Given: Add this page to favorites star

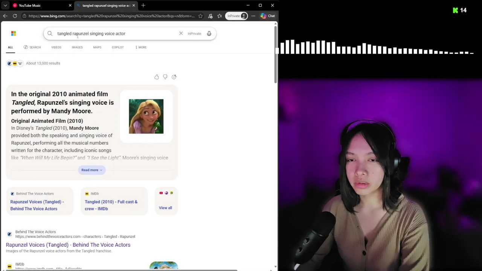Looking at the screenshot, I should click(200, 16).
